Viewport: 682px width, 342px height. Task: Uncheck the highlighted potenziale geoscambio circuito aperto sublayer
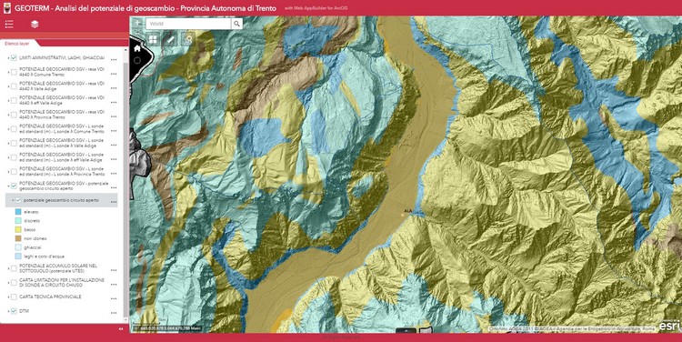click(x=18, y=201)
